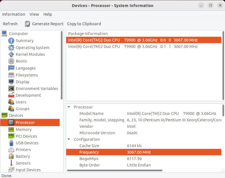Click the Generate Report button label
Screen dimensions: 225x178
pos(48,24)
